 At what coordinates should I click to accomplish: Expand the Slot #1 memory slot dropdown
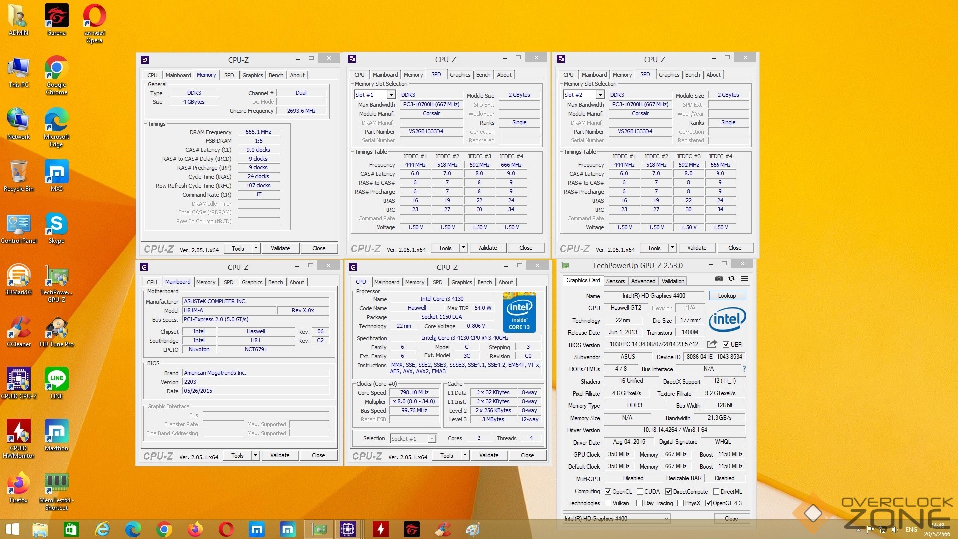pos(391,95)
